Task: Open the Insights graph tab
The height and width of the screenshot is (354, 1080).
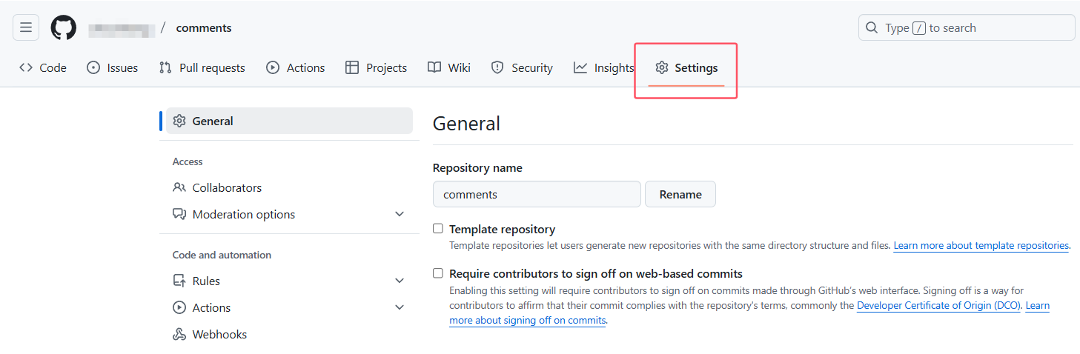Action: tap(603, 67)
